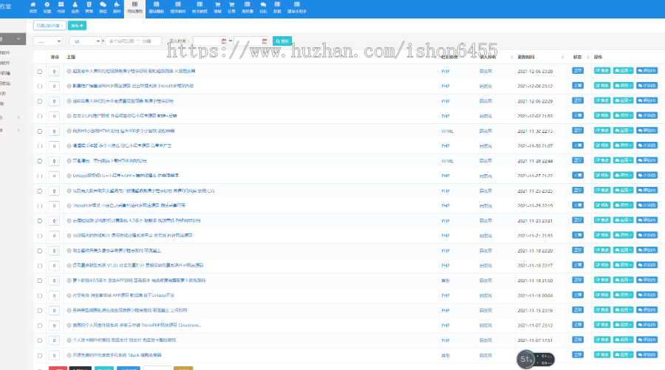
Task: Open the start-date calendar icon
Action: point(224,41)
